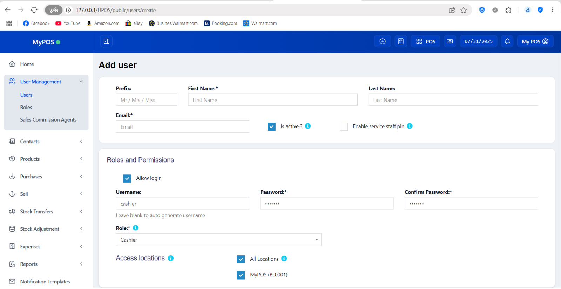Click the POS button in header
Viewport: 561px width, 289px height.
click(x=426, y=41)
